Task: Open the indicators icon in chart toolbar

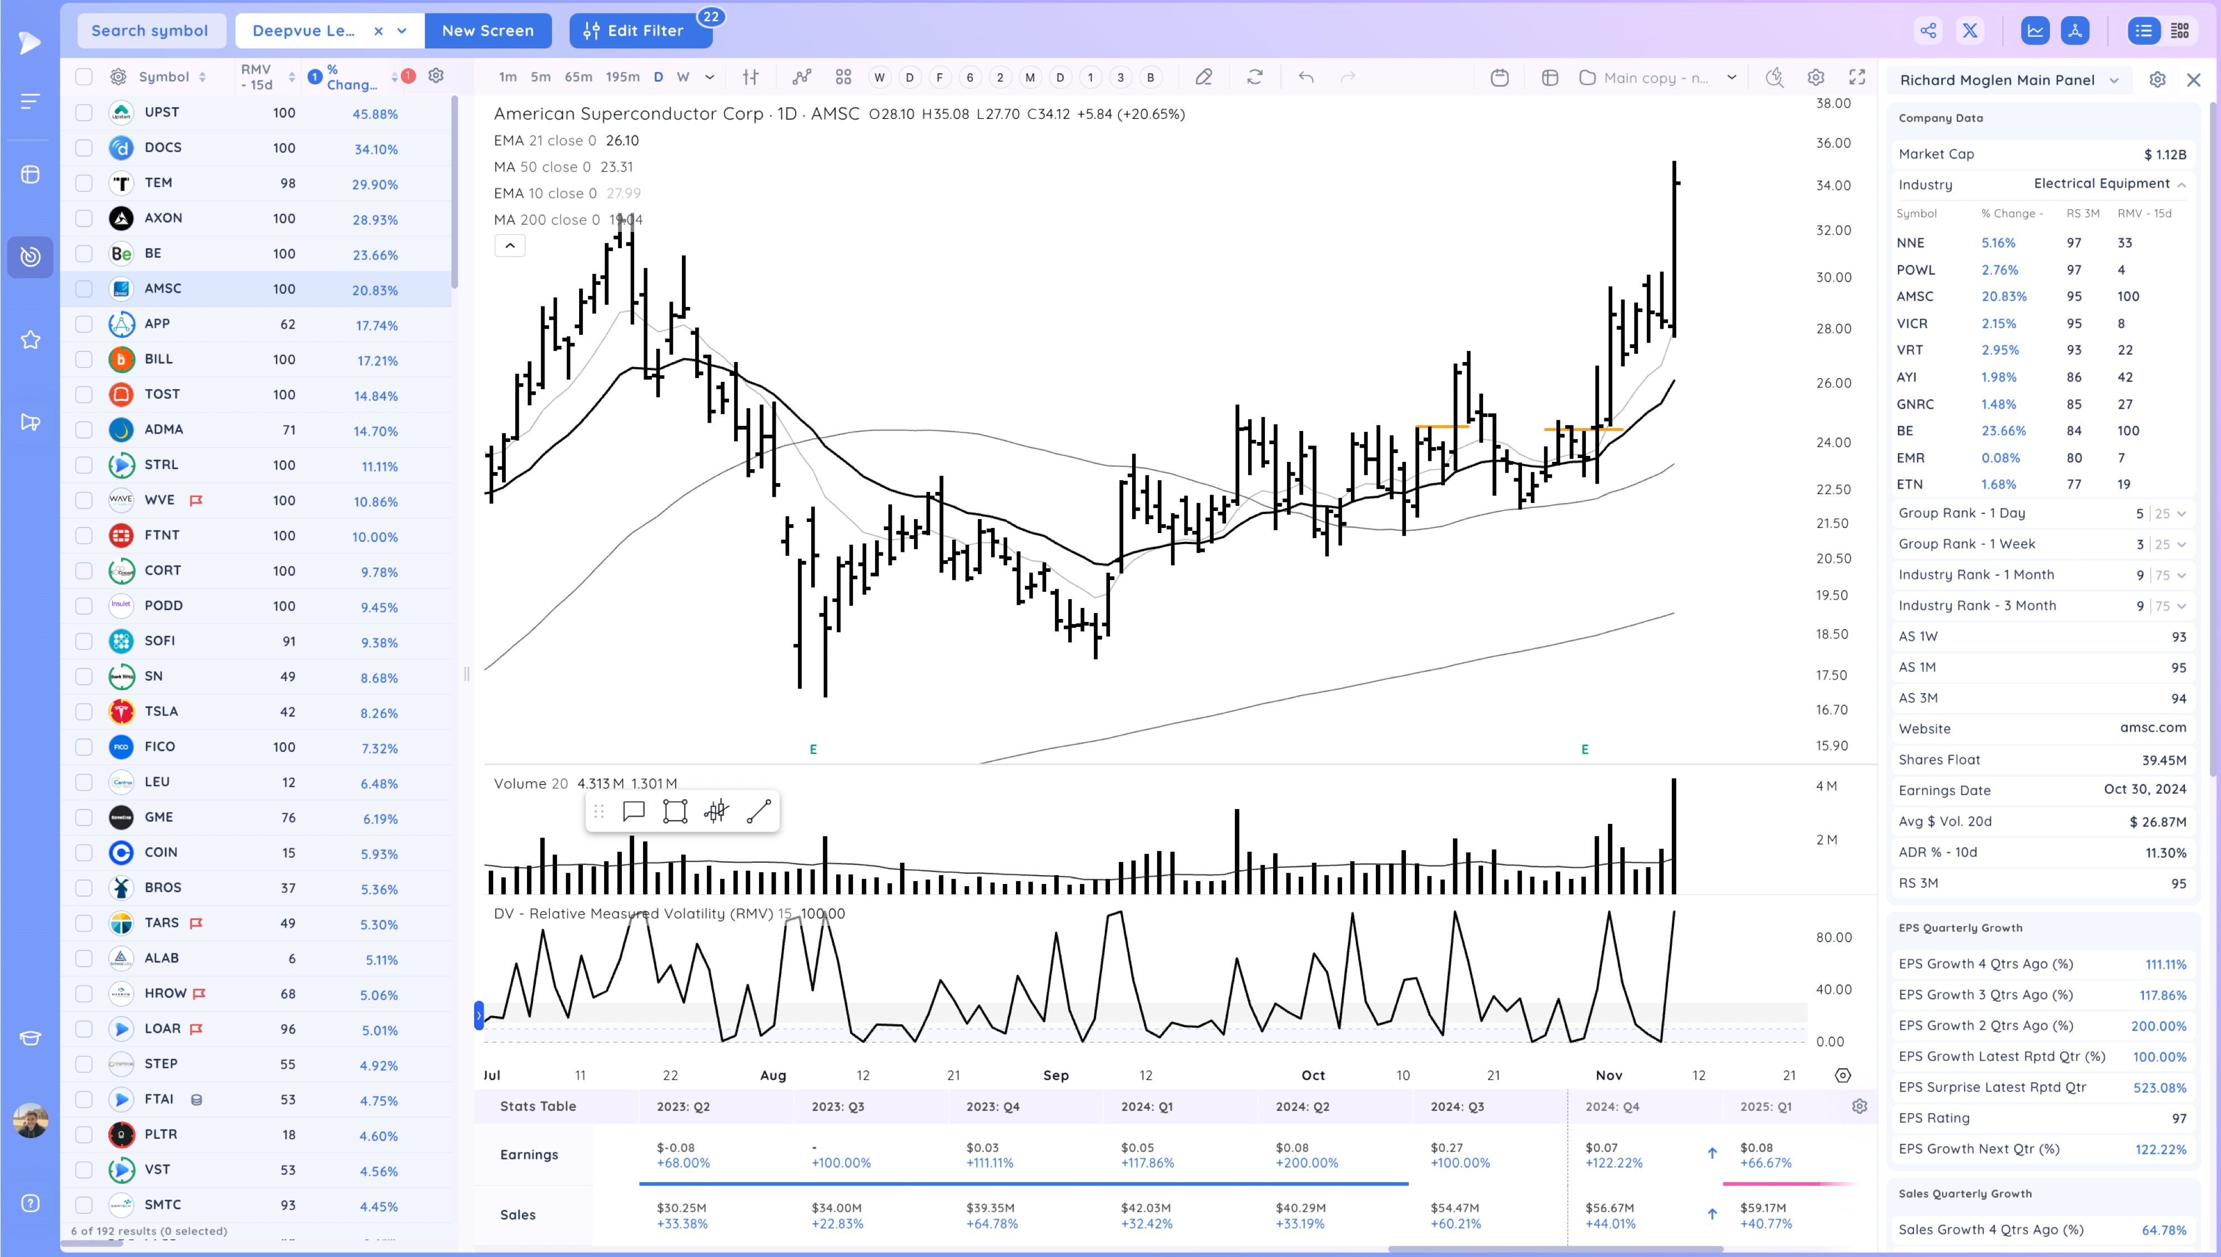Action: (802, 78)
